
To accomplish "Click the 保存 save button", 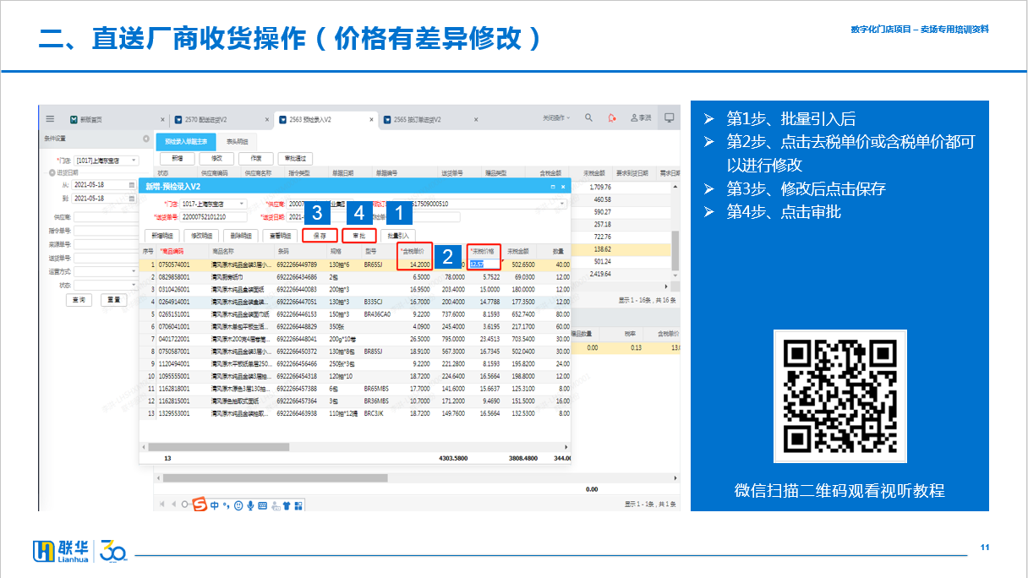I will coord(320,236).
